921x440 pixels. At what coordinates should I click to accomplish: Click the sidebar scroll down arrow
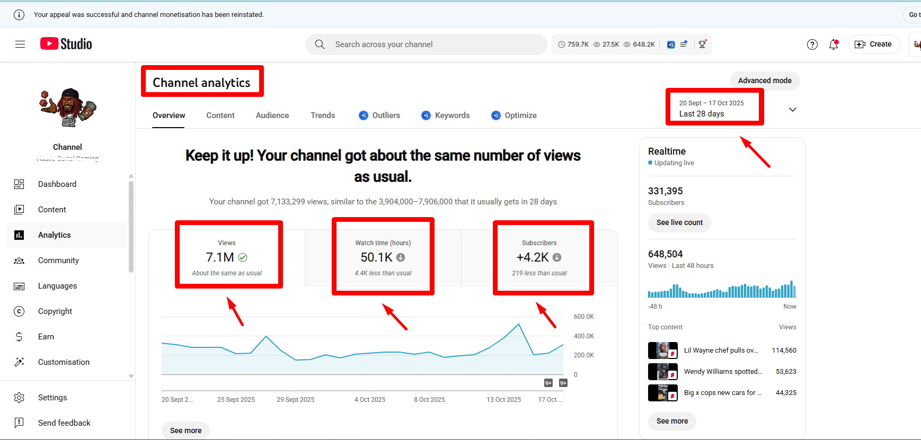pos(131,376)
